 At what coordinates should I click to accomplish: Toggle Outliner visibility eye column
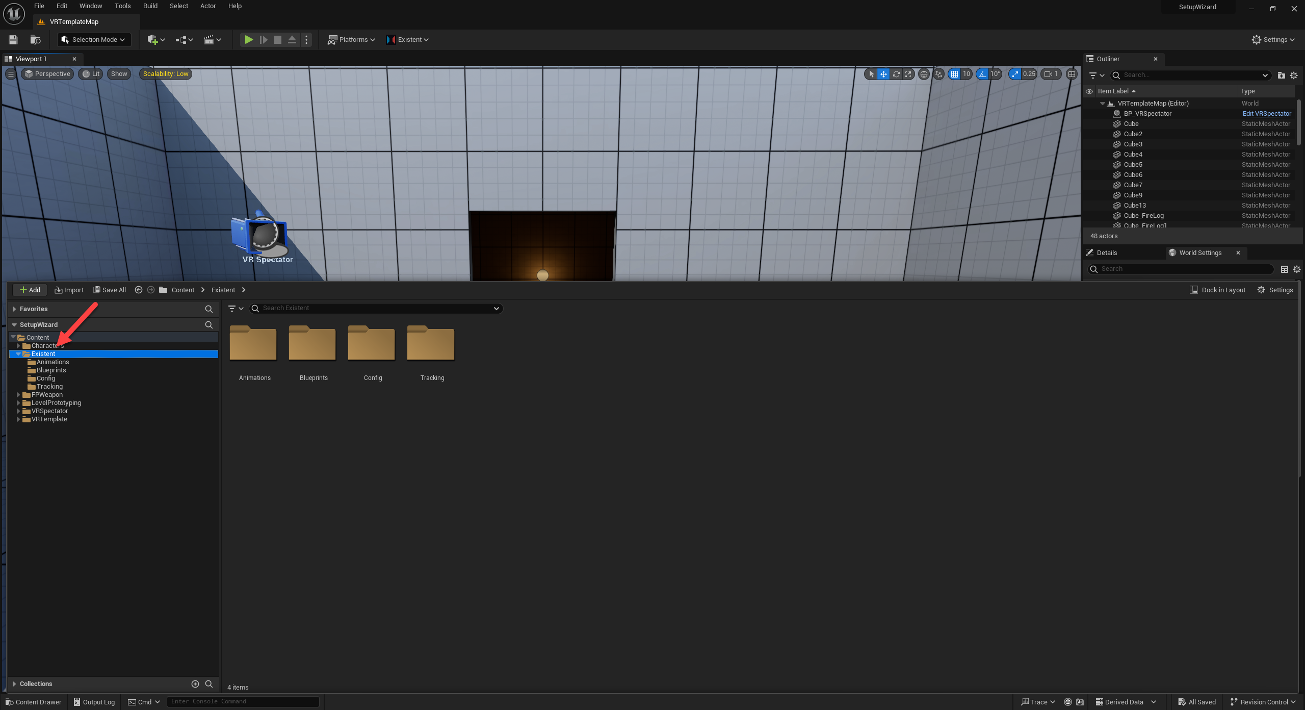pyautogui.click(x=1089, y=91)
